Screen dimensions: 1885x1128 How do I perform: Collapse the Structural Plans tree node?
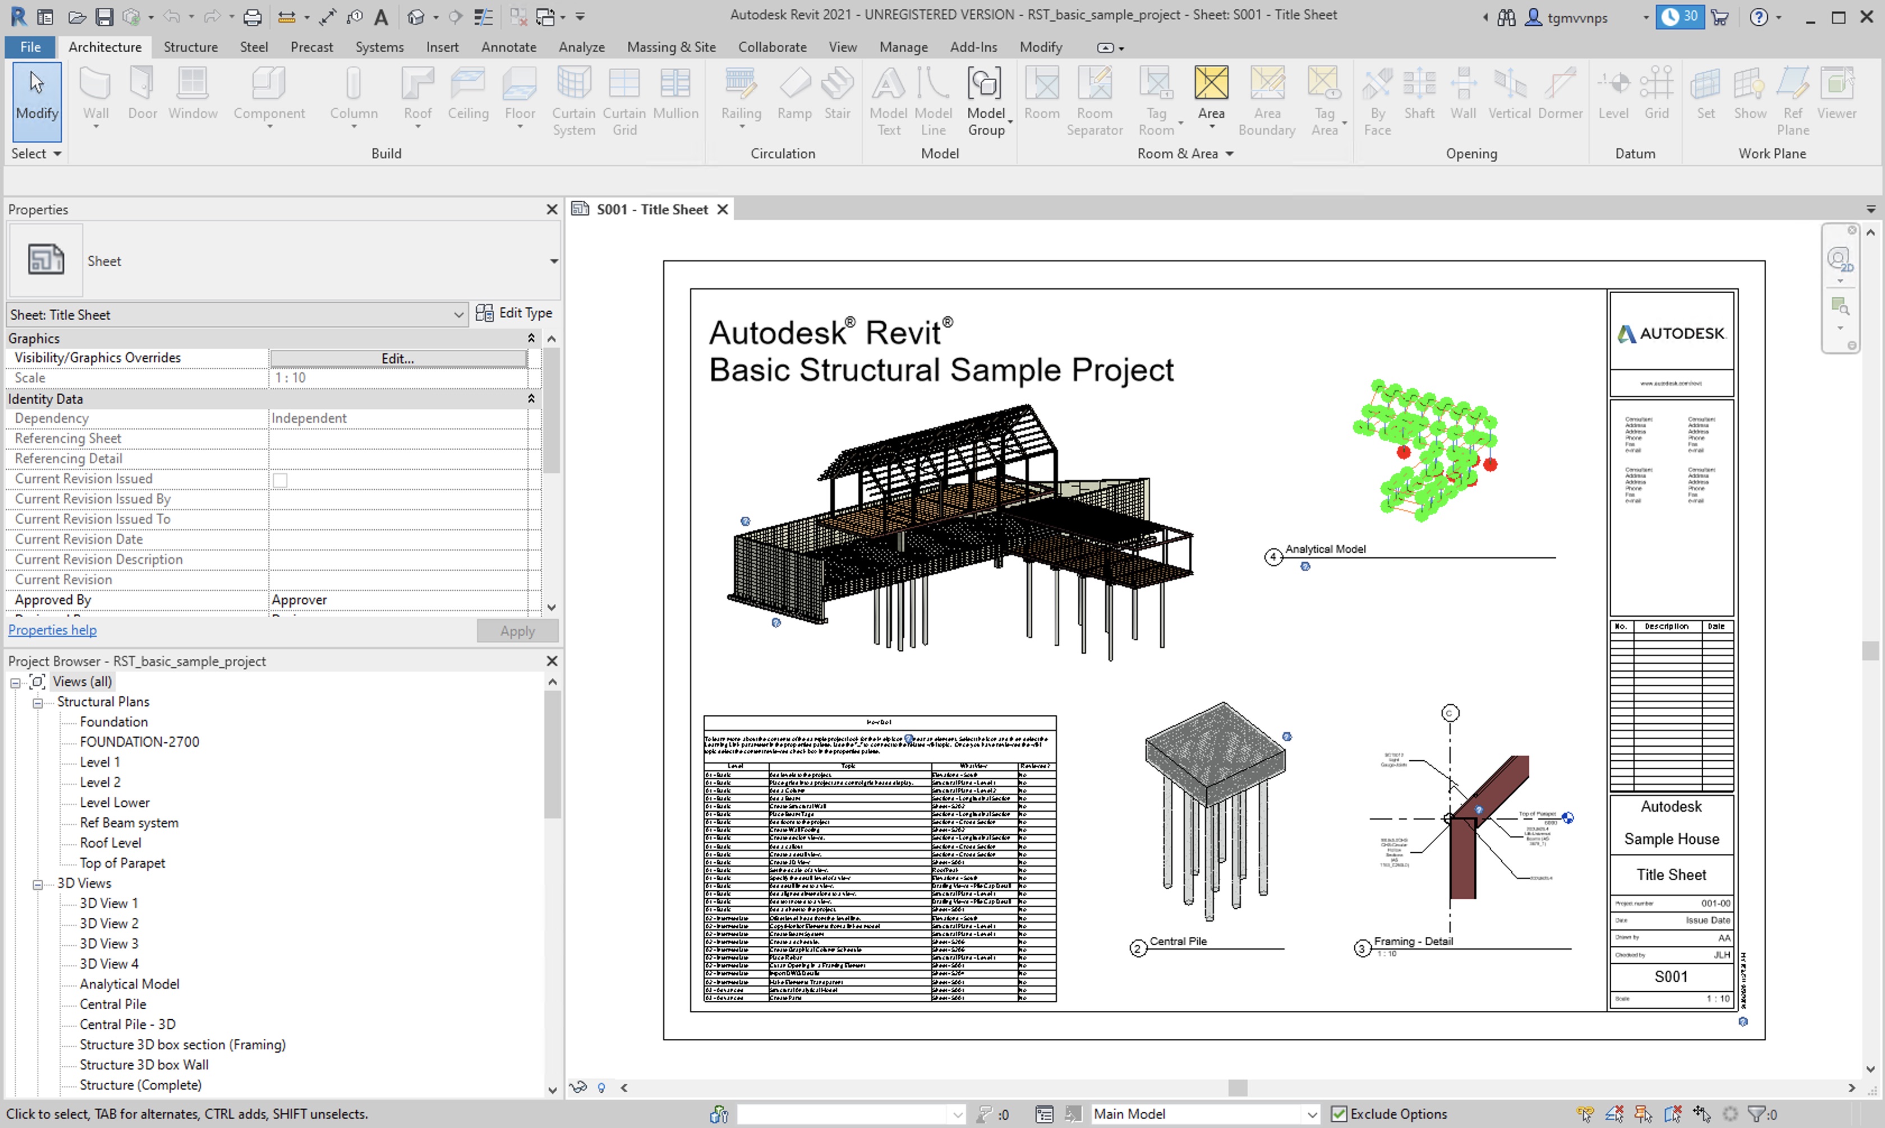click(37, 702)
